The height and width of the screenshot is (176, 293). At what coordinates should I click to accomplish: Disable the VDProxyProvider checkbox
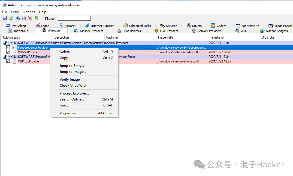[8, 61]
